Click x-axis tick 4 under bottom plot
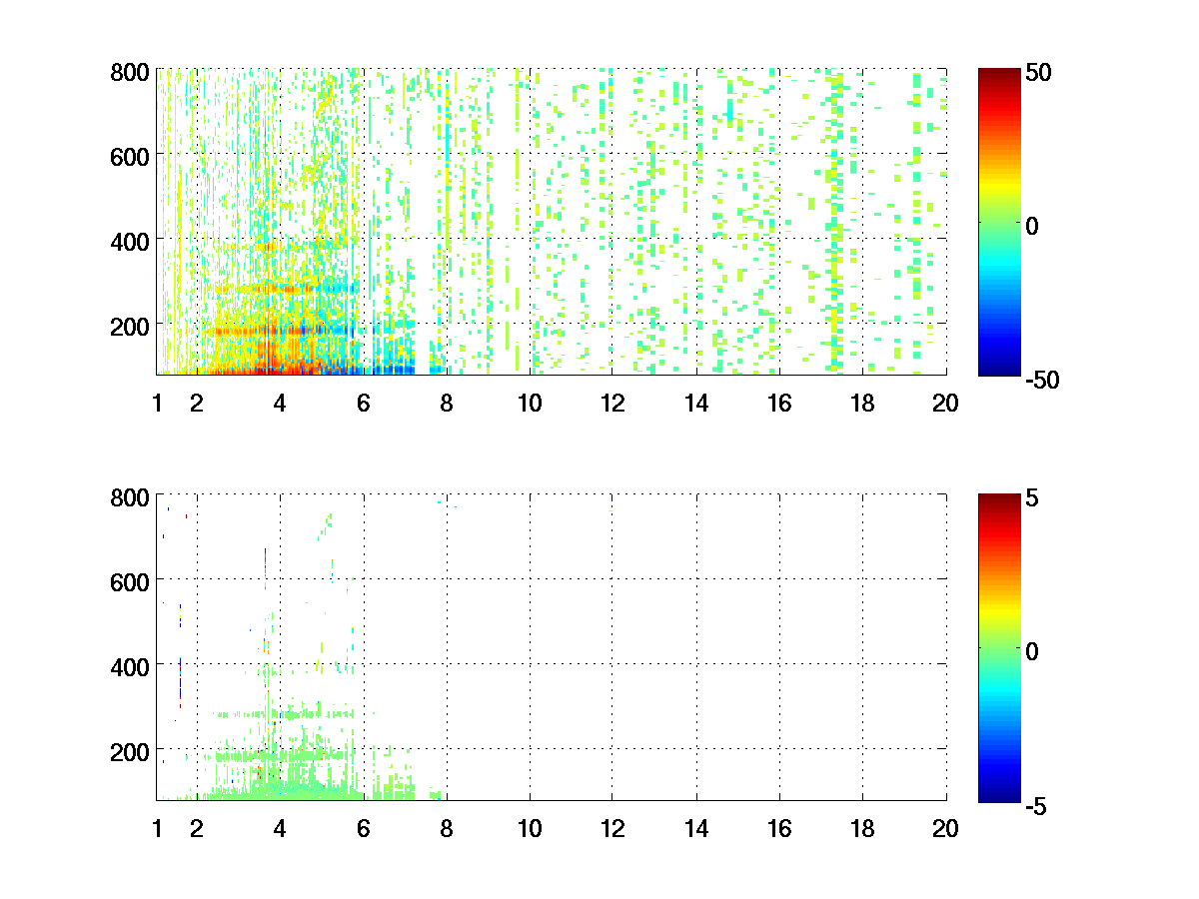The image size is (1199, 899). [280, 828]
